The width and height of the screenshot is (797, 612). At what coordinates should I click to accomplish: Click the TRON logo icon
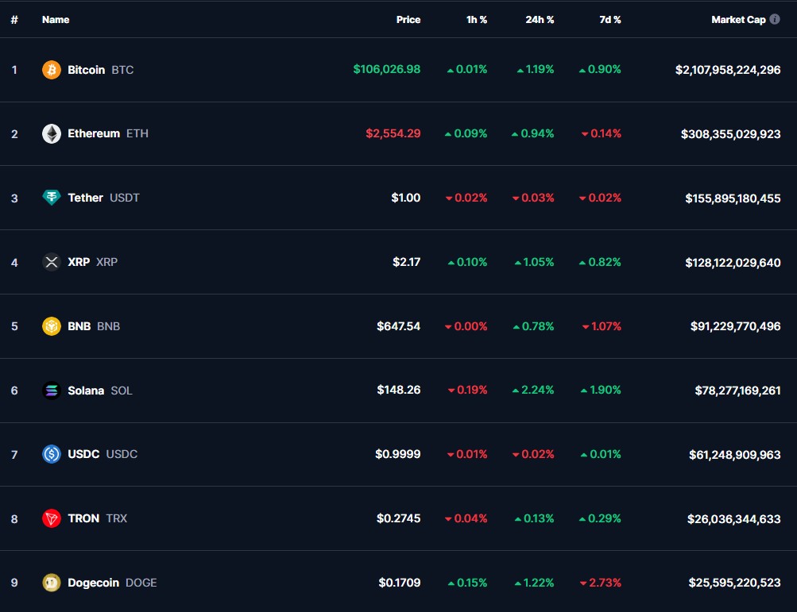pyautogui.click(x=52, y=518)
